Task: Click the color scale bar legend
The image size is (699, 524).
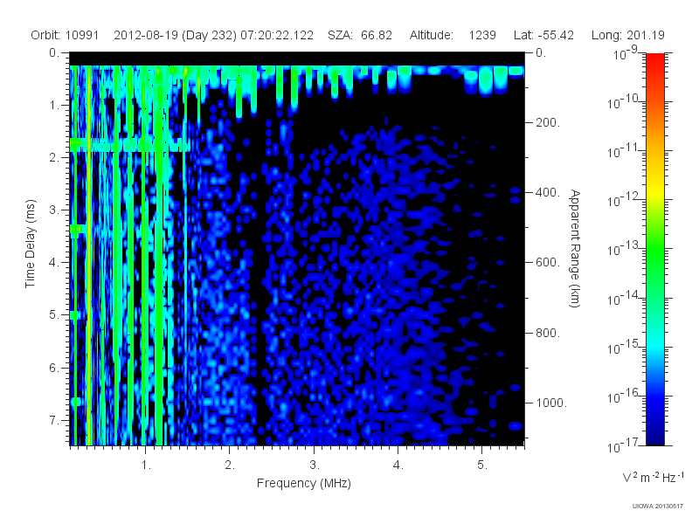Action: (654, 249)
